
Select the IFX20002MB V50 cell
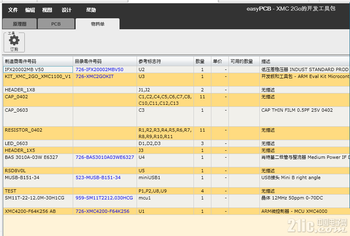(x=38, y=69)
